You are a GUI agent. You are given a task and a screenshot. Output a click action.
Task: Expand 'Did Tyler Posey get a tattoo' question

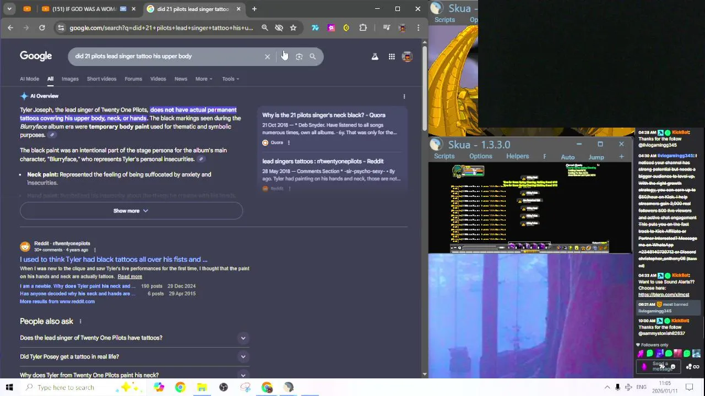(134, 356)
